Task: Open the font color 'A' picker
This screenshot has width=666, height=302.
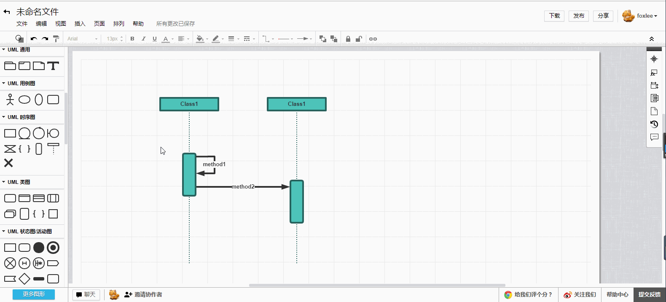Action: [x=168, y=39]
